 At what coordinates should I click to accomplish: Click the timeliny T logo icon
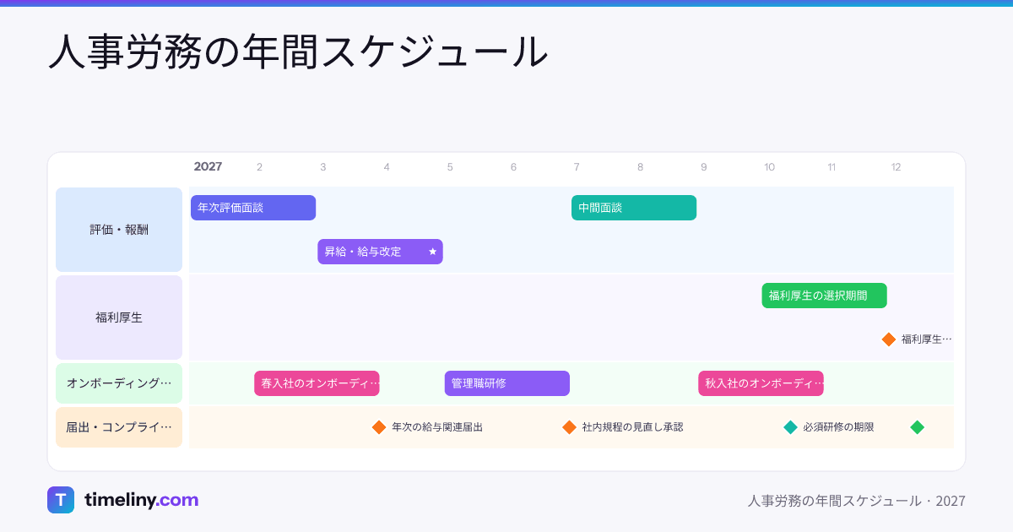[61, 500]
